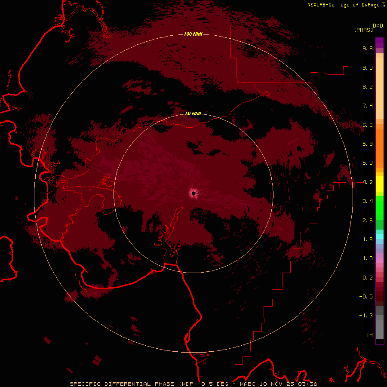Pick the 4.2 scale label

368,182
